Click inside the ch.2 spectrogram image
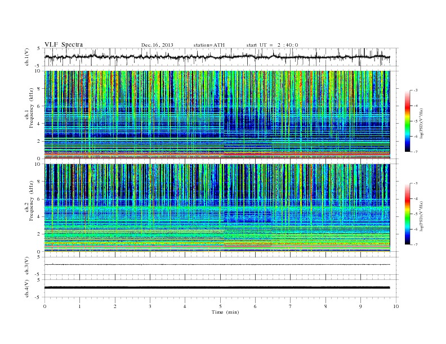Image resolution: width=446 pixels, height=344 pixels. click(217, 208)
